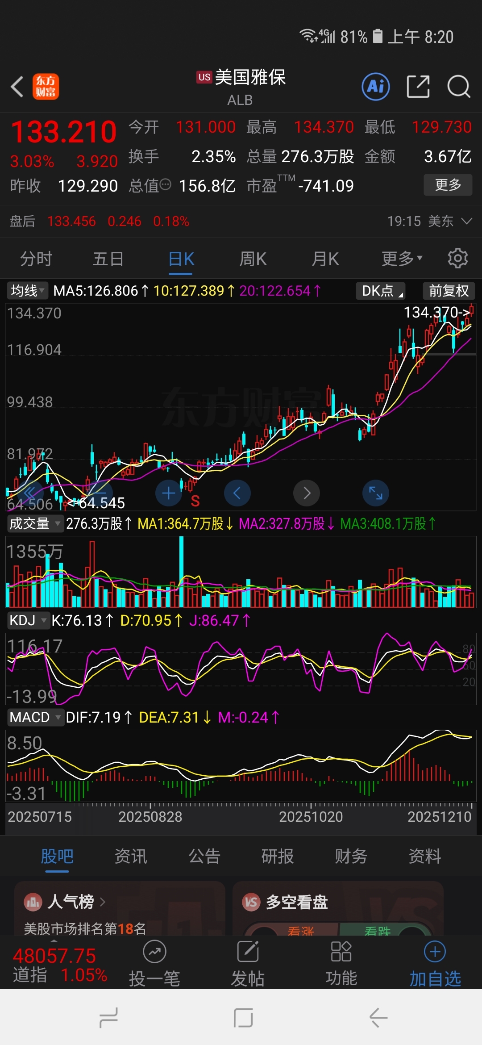The height and width of the screenshot is (1045, 482).
Task: Open 人气榜 ranking icon
Action: (33, 902)
